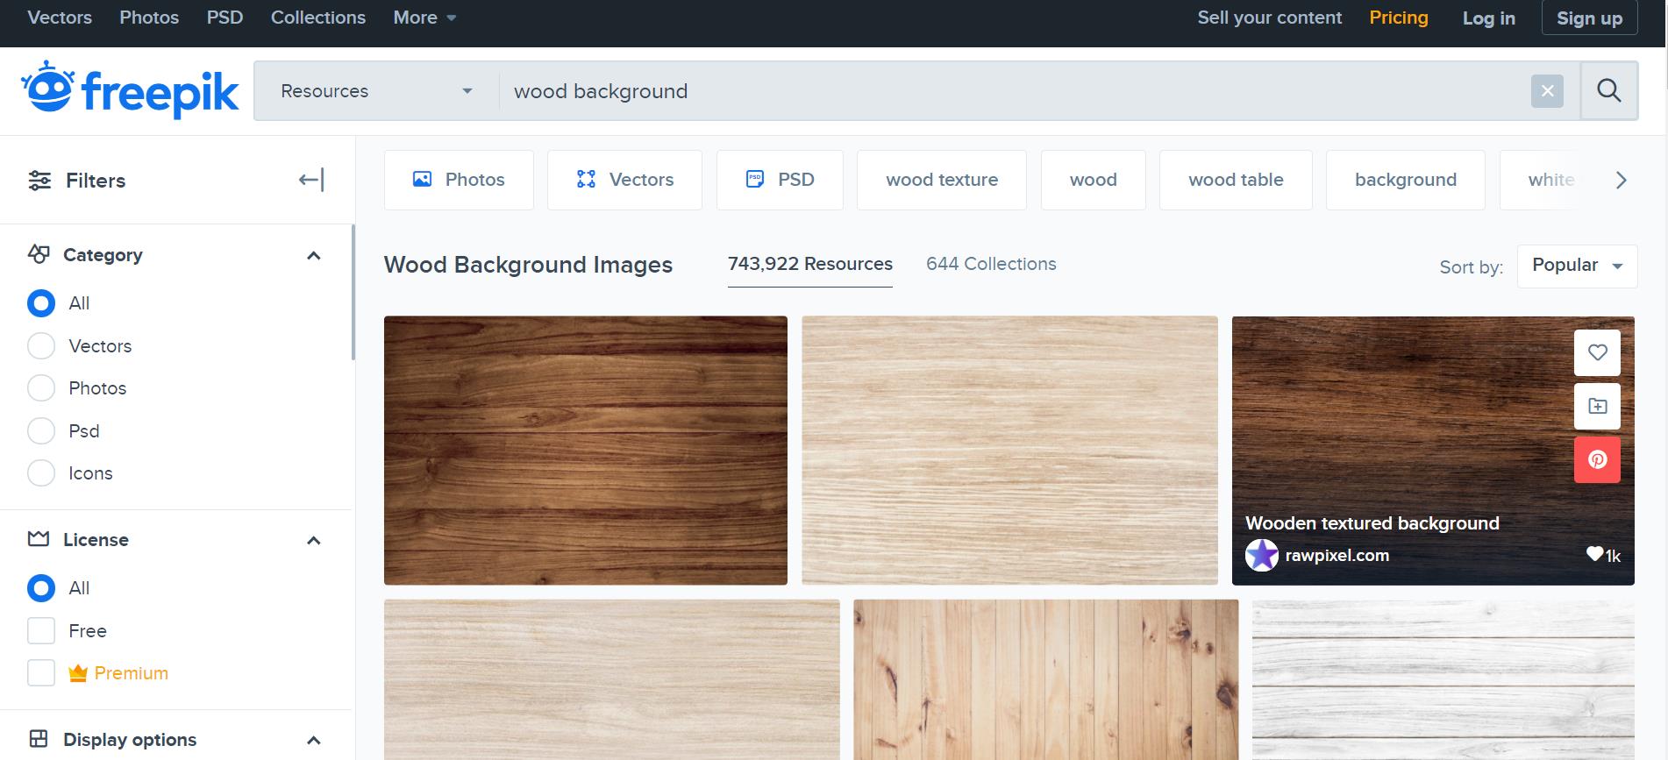Collapse the License filter section
The image size is (1668, 760).
click(x=313, y=540)
